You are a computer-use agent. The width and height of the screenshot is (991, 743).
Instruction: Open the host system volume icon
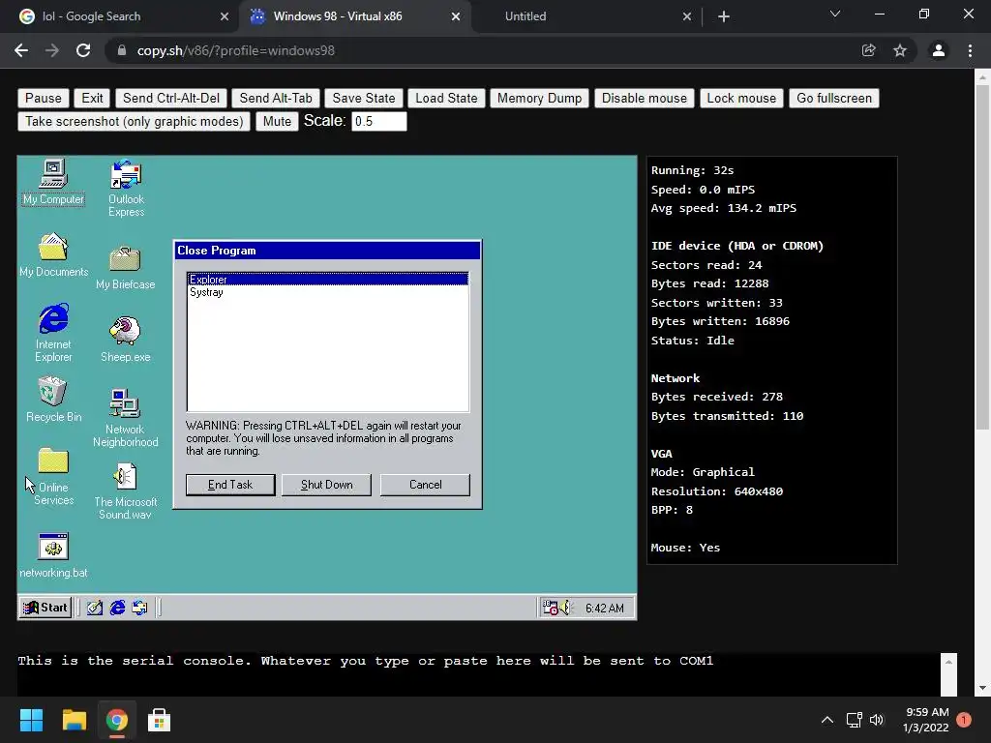(x=877, y=720)
